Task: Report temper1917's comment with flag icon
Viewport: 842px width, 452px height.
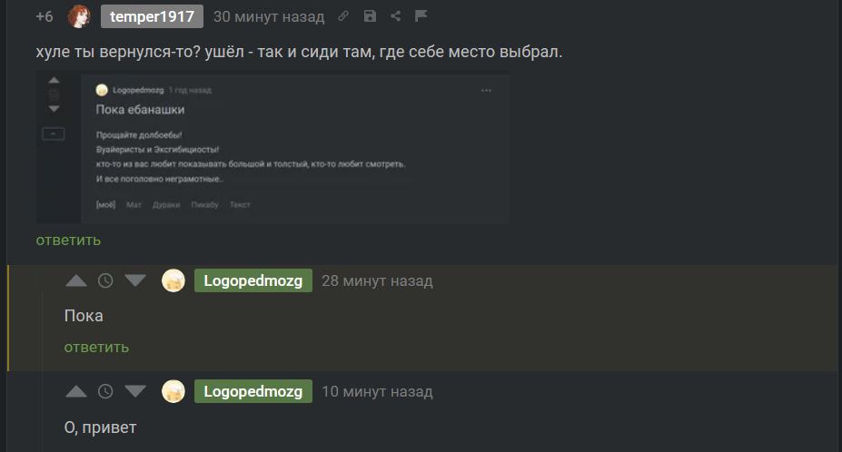Action: [x=421, y=16]
